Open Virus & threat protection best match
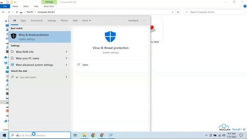The width and height of the screenshot is (247, 139). pyautogui.click(x=40, y=37)
